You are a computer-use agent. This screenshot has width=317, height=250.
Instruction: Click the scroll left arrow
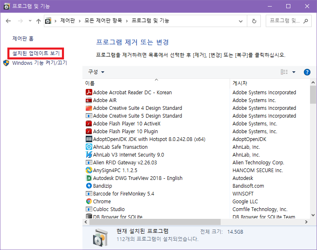click(86, 222)
